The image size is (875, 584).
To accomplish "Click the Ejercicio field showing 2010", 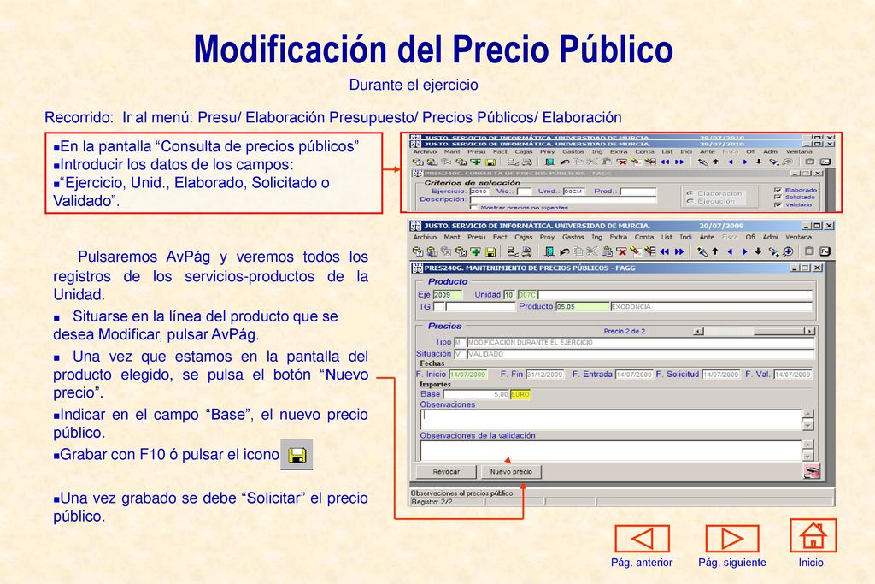I will 479,192.
